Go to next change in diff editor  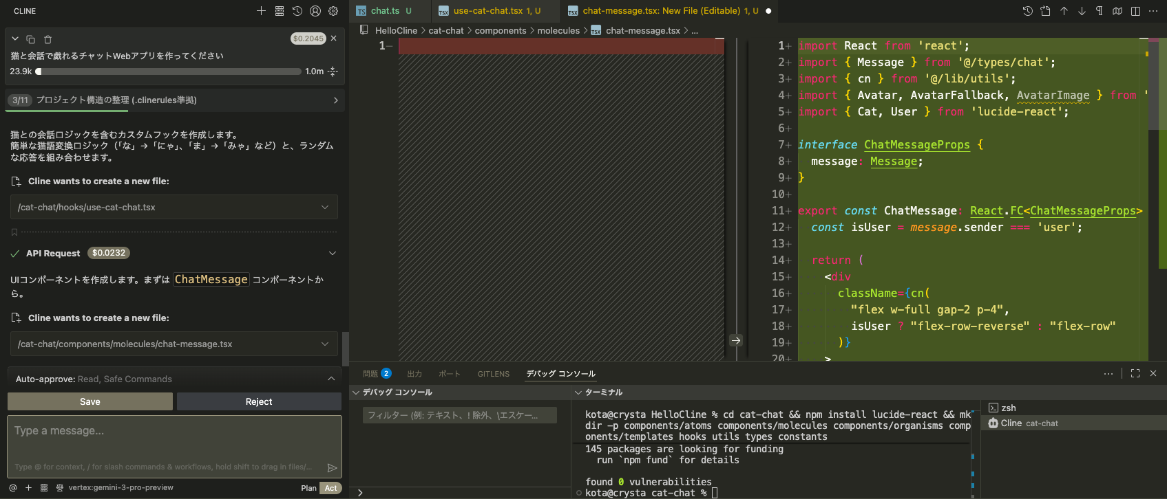(x=1082, y=11)
